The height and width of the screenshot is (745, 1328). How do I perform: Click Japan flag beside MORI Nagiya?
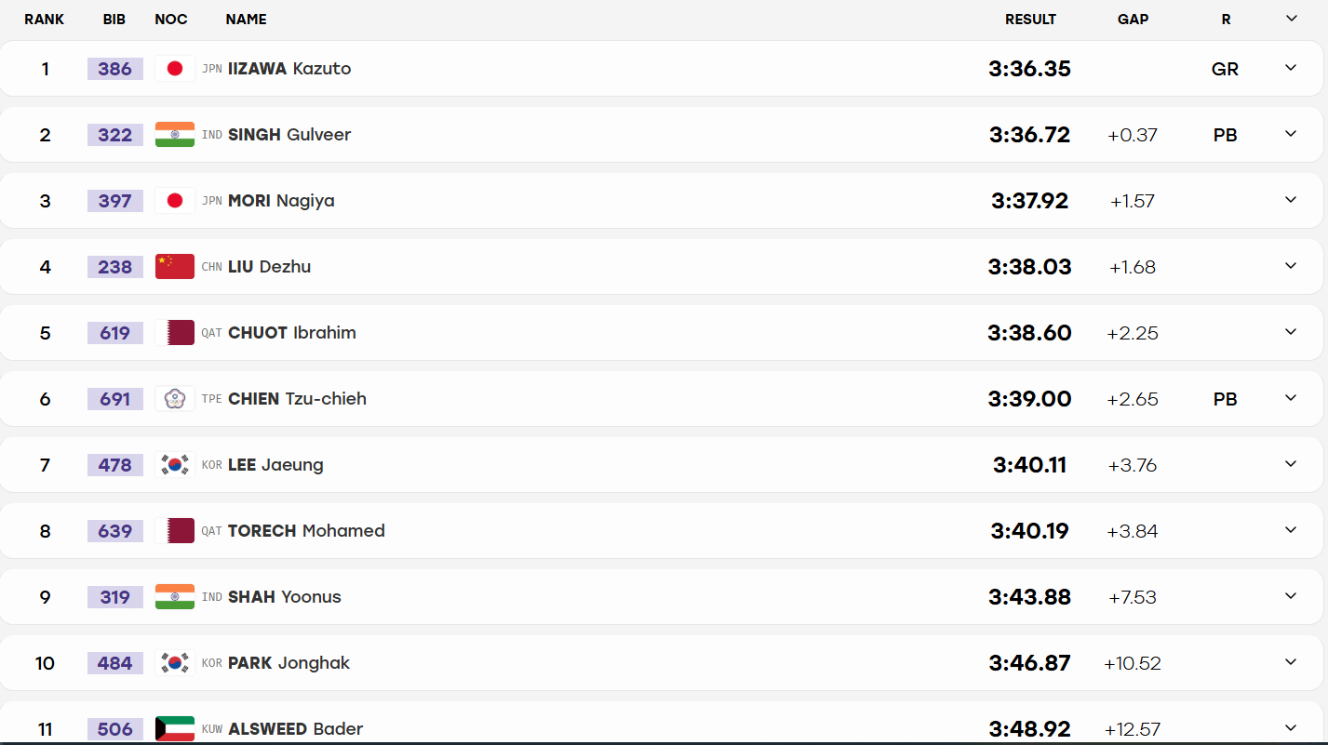(174, 201)
